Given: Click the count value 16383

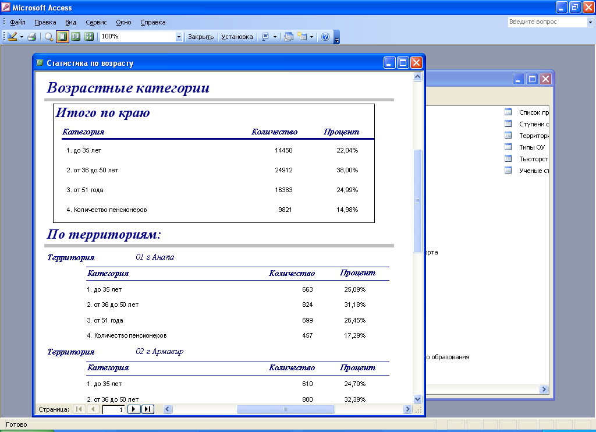Looking at the screenshot, I should (x=283, y=190).
